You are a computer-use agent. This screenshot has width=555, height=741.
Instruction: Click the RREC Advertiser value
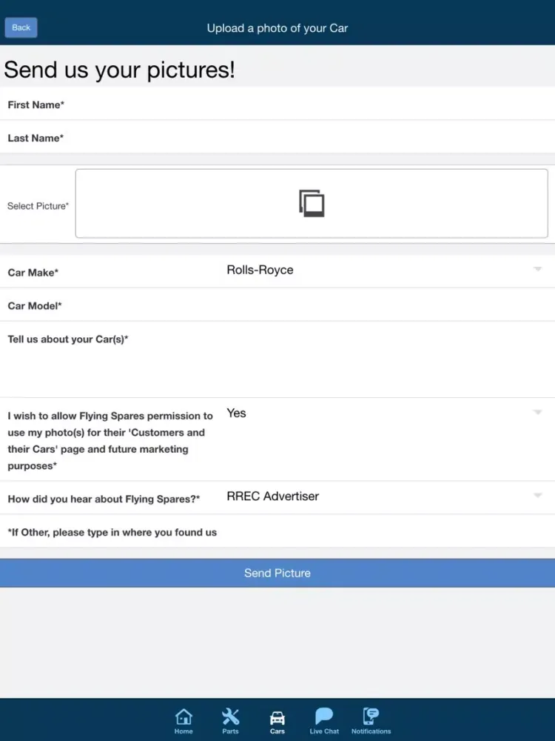273,496
